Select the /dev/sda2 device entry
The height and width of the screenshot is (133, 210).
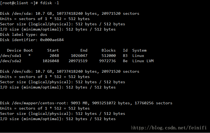[10, 61]
